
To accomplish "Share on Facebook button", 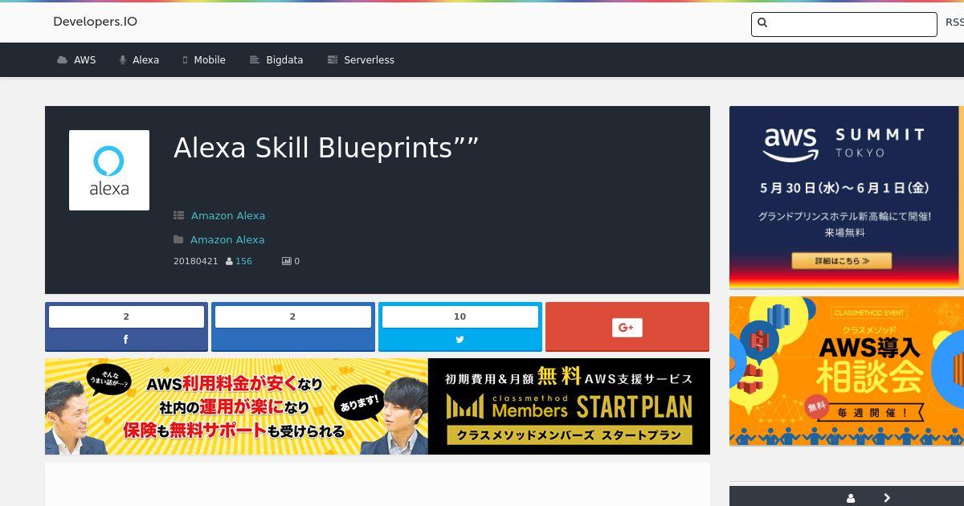I will tap(126, 327).
